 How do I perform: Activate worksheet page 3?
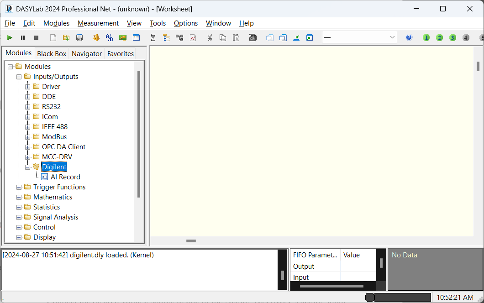(452, 37)
